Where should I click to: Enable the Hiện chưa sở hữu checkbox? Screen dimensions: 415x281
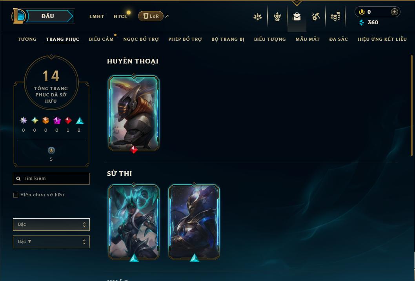[16, 195]
